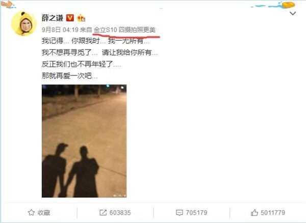Open the 薛之谦 username link
Viewport: 306px width, 223px height.
click(x=53, y=18)
